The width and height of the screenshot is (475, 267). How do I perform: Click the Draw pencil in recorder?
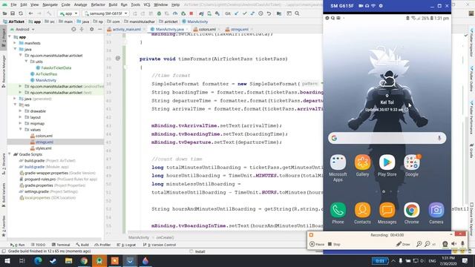(x=403, y=244)
